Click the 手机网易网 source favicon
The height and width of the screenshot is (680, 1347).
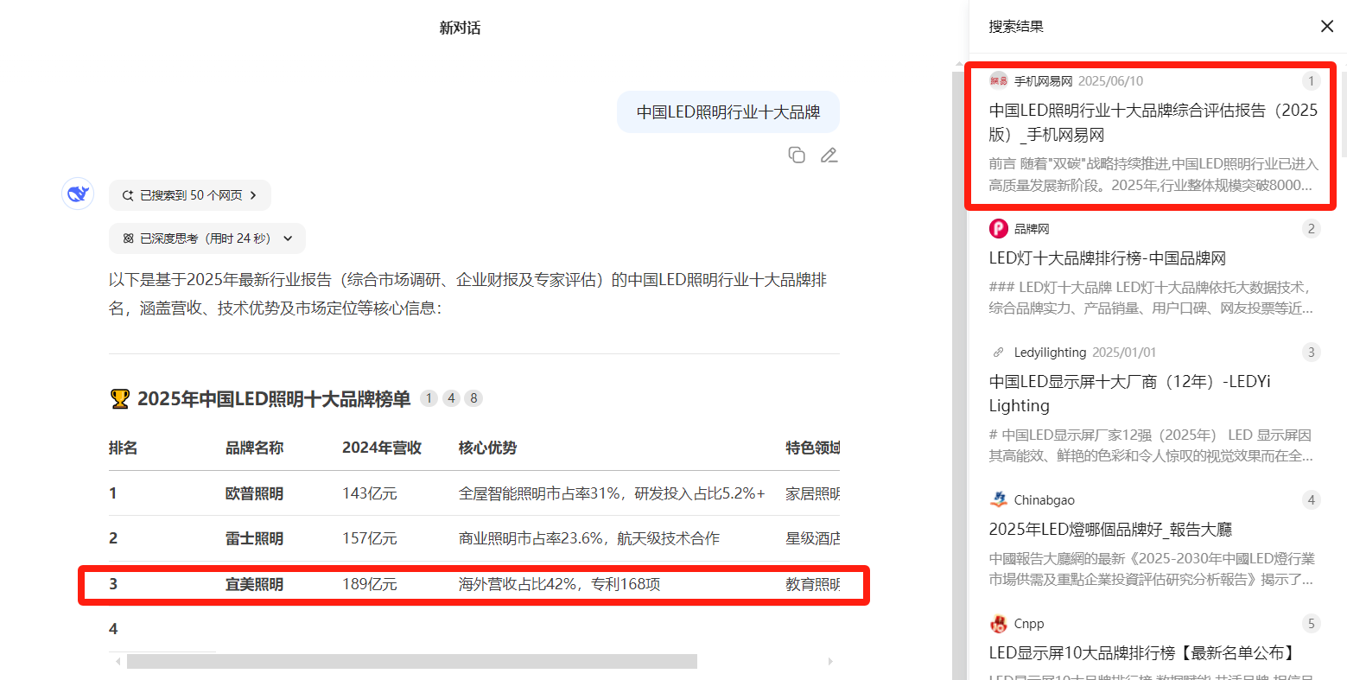[999, 80]
